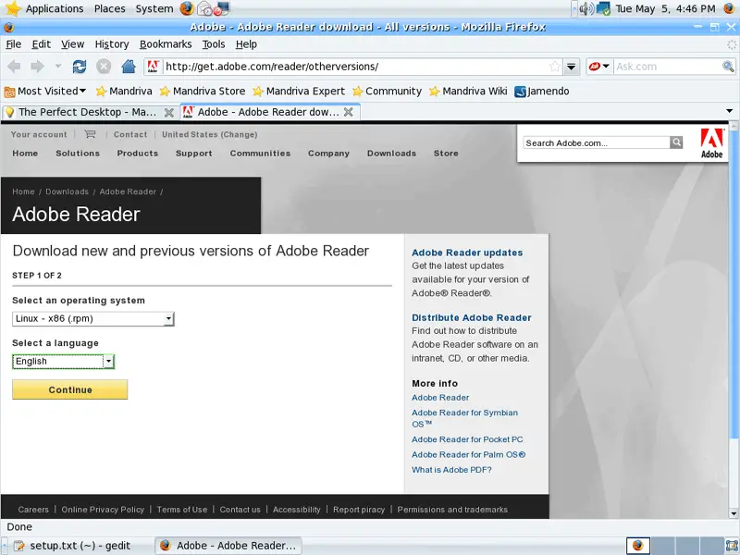Click the greyed Stop loading icon
Image resolution: width=740 pixels, height=555 pixels.
click(104, 67)
